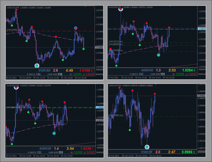Screen dimensions: 212x162
Task: Click the 20 Oct 13:10 time label
Action: click(39, 156)
